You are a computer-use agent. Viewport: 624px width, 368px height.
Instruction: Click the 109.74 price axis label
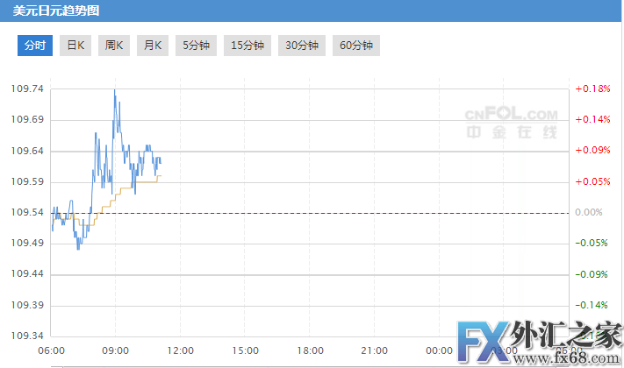pos(25,88)
